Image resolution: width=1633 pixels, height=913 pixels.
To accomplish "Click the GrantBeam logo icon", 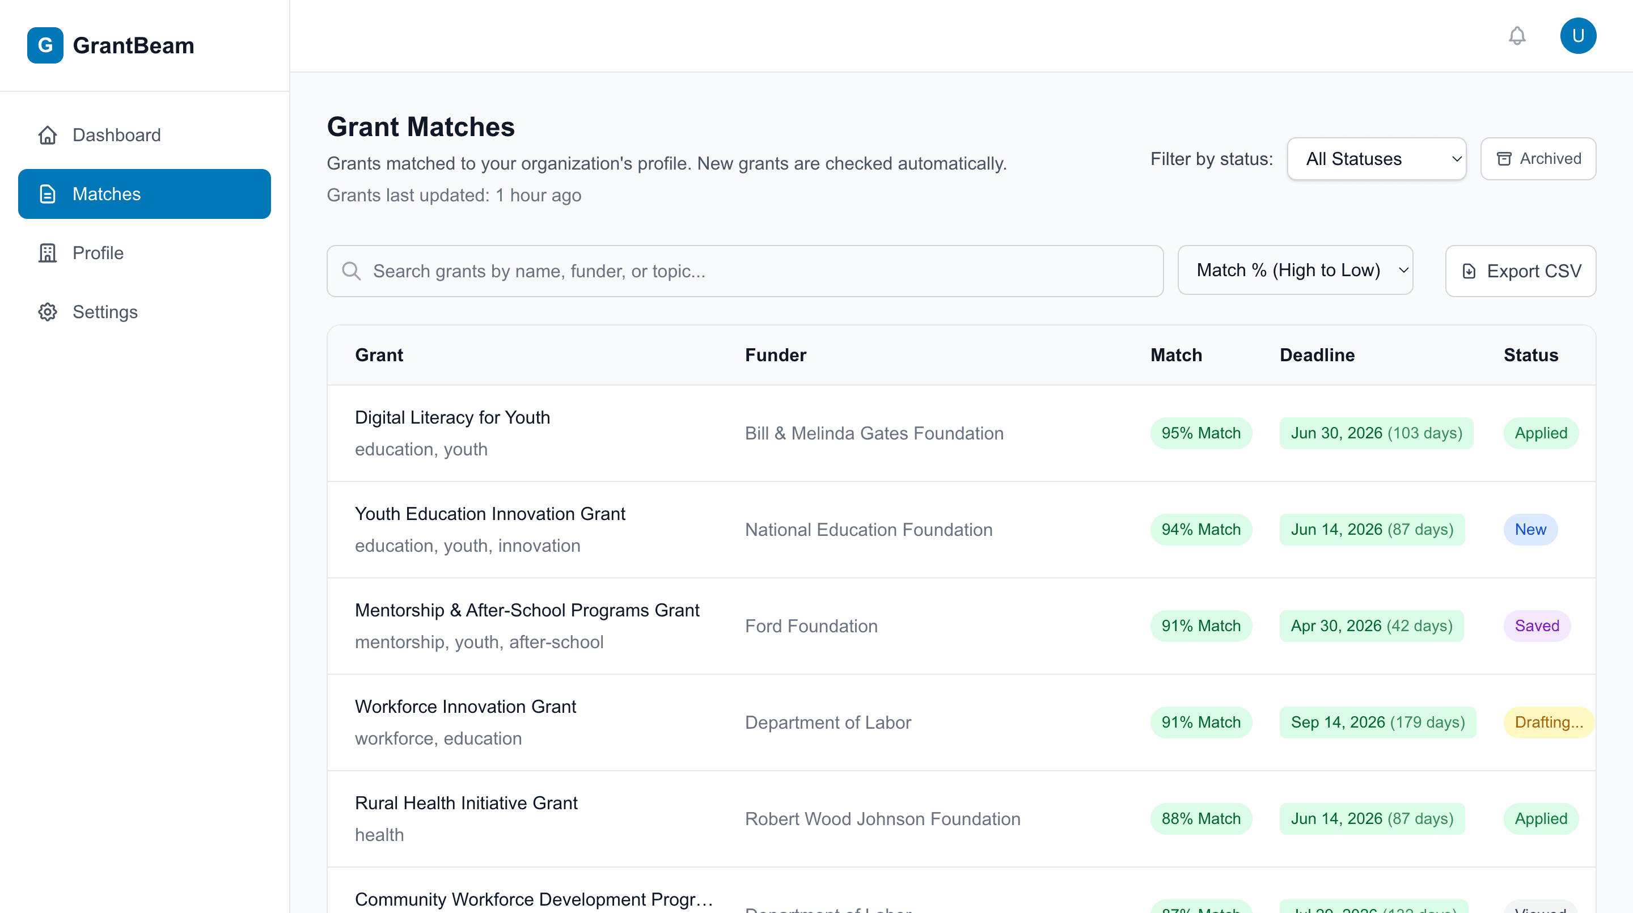I will pyautogui.click(x=44, y=45).
